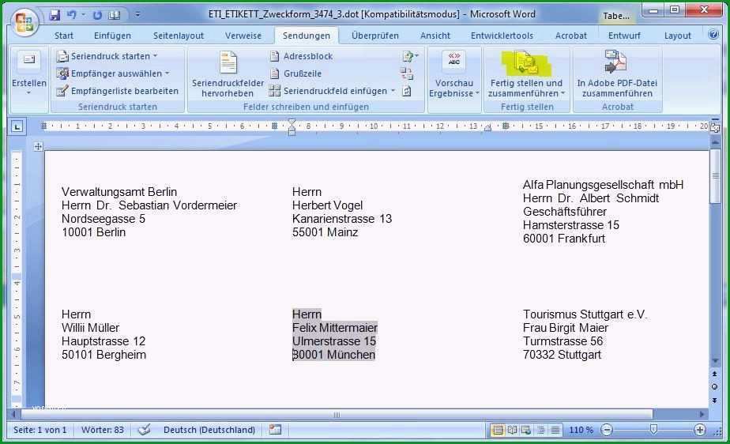Click match fields icon
This screenshot has height=444, width=730.
pyautogui.click(x=406, y=73)
